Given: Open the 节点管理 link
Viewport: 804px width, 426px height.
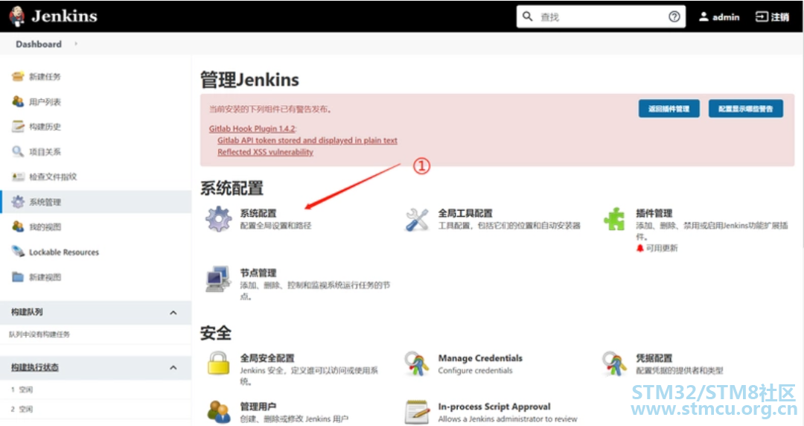Looking at the screenshot, I should pos(258,273).
